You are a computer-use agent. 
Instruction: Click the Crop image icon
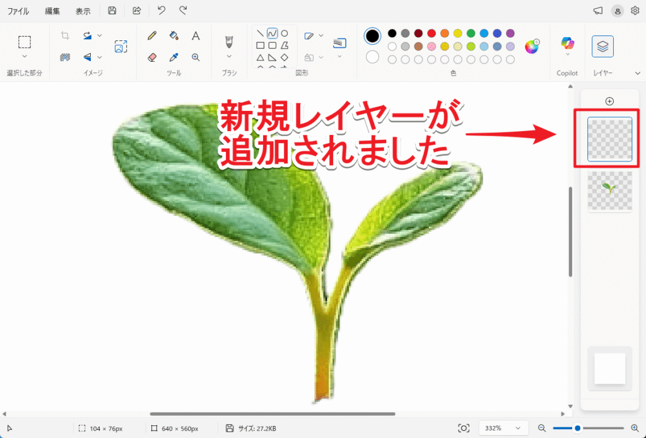point(65,35)
